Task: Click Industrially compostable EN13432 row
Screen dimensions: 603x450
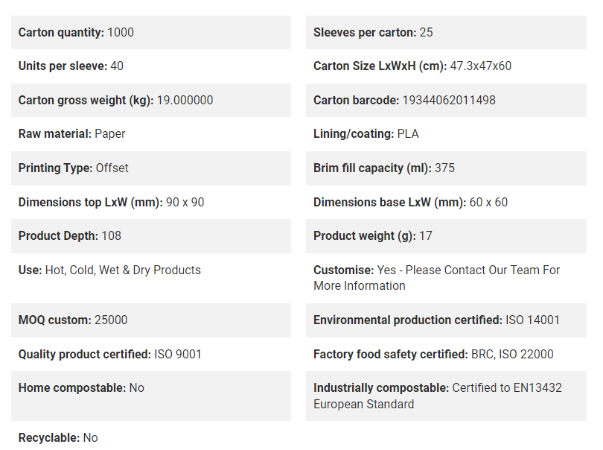Action: coord(446,396)
